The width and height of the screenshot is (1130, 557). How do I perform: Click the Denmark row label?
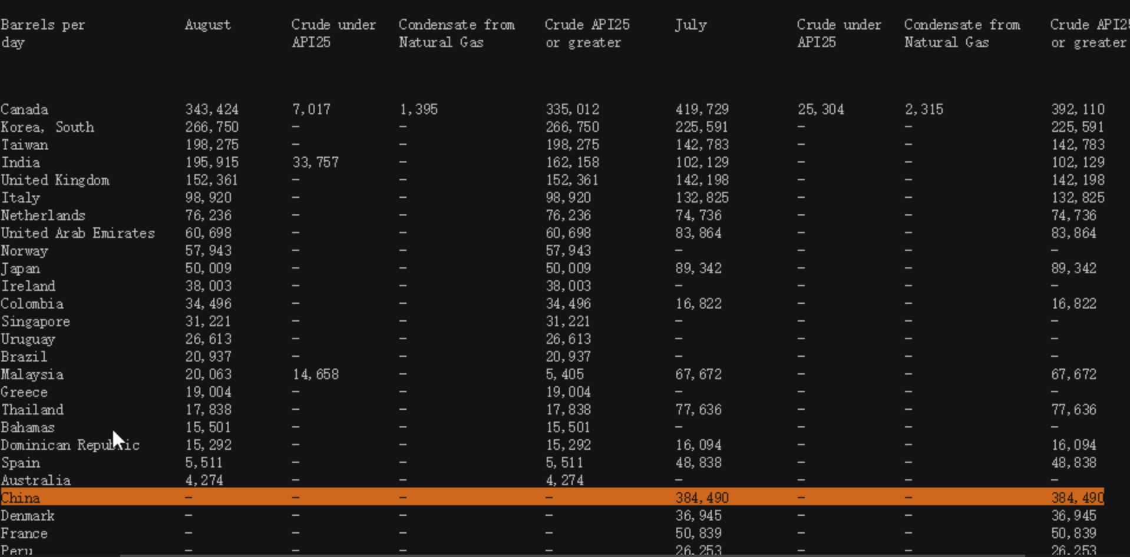[28, 516]
